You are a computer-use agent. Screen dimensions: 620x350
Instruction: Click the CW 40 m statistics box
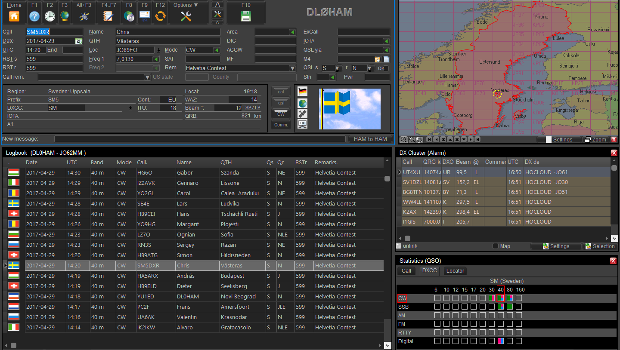(501, 298)
